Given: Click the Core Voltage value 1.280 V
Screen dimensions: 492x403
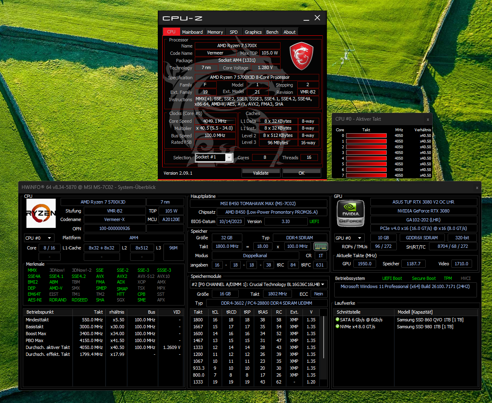Looking at the screenshot, I should [265, 68].
